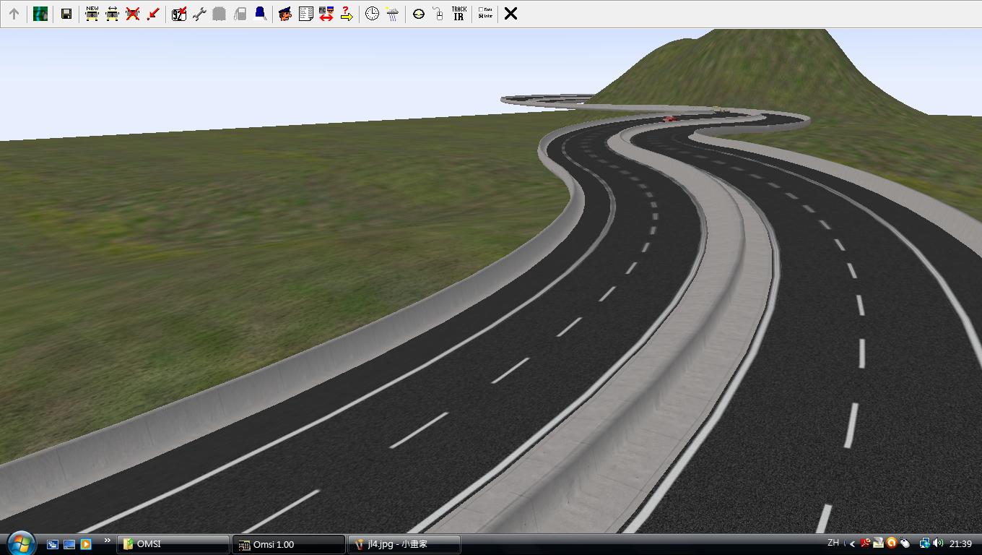Viewport: 982px width, 555px height.
Task: Open the timetable document icon
Action: click(305, 14)
